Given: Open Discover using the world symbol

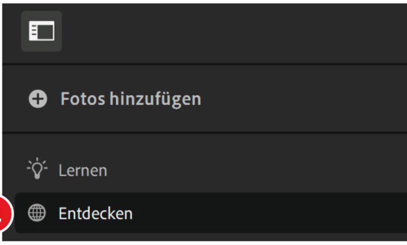Looking at the screenshot, I should click(x=37, y=213).
